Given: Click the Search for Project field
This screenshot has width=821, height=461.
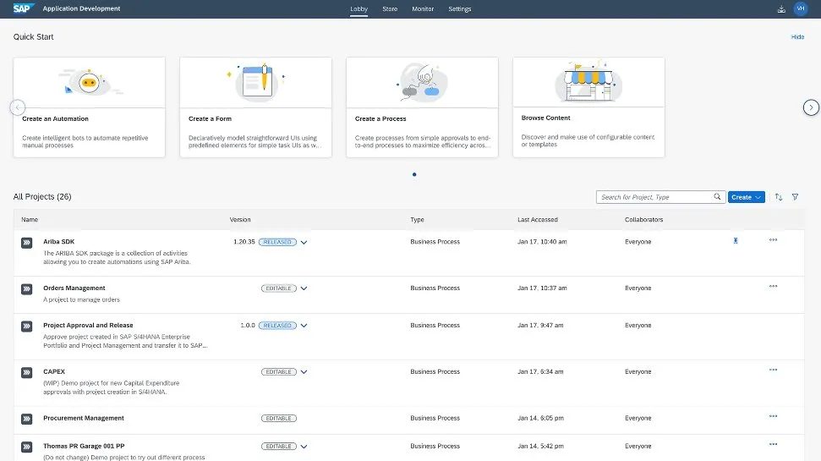Looking at the screenshot, I should [654, 197].
